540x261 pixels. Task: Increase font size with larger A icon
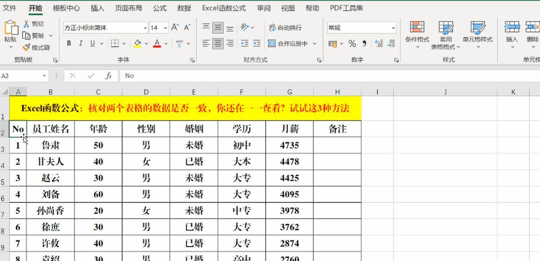pyautogui.click(x=175, y=27)
